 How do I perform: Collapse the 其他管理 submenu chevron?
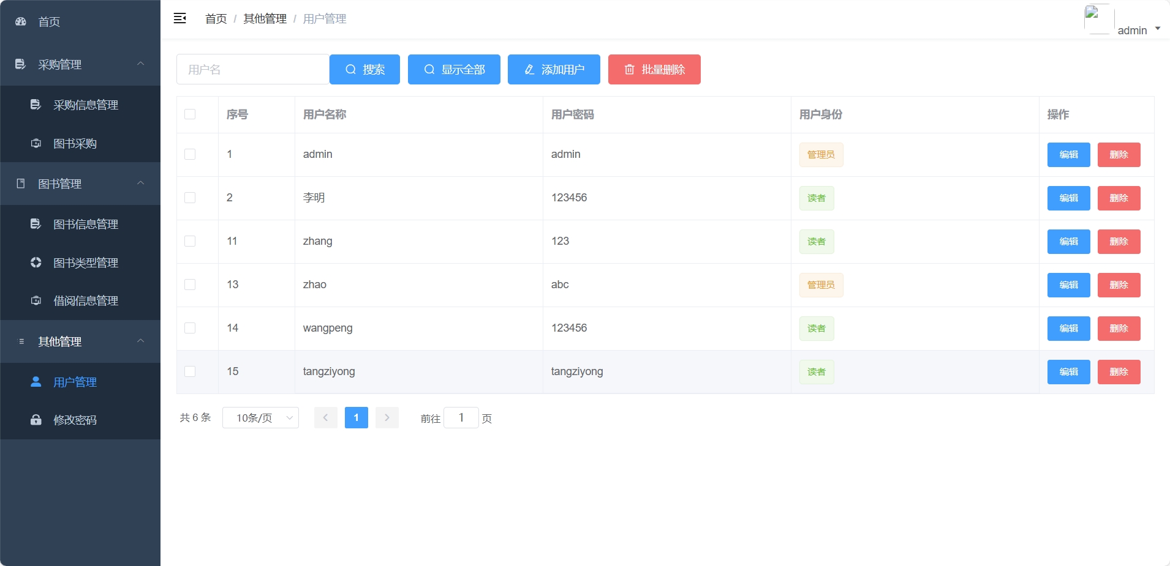[x=141, y=341]
